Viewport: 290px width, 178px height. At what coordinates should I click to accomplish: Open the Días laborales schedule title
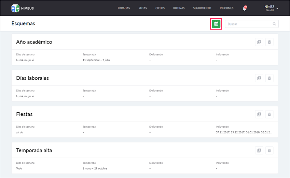pos(32,78)
